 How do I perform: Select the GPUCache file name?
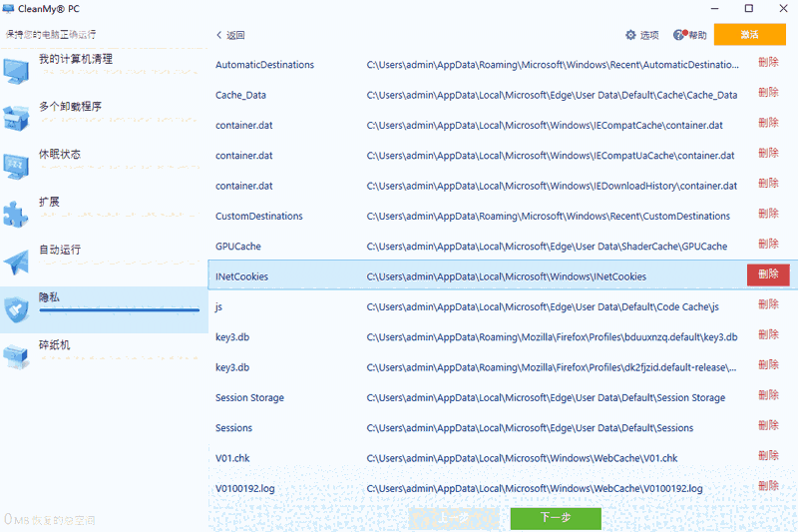pyautogui.click(x=238, y=247)
